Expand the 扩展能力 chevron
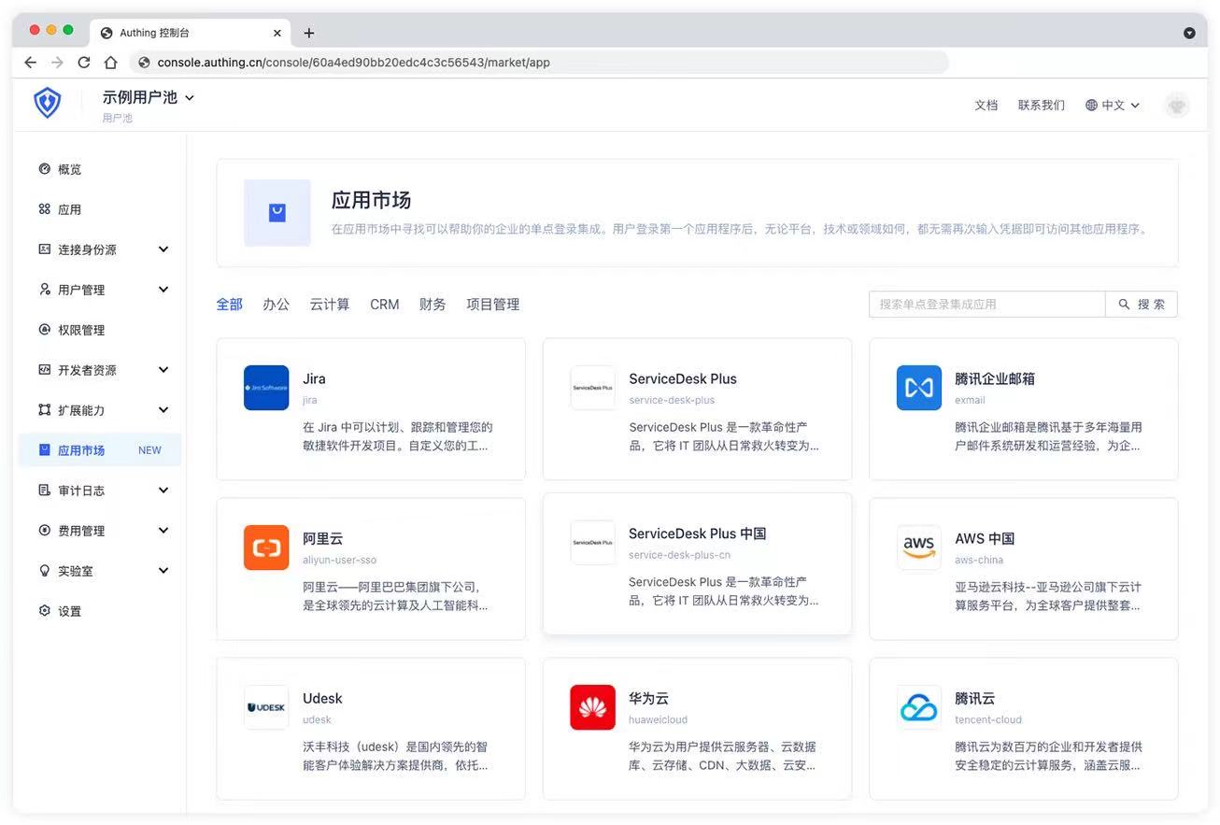Image resolution: width=1220 pixels, height=825 pixels. click(x=163, y=410)
